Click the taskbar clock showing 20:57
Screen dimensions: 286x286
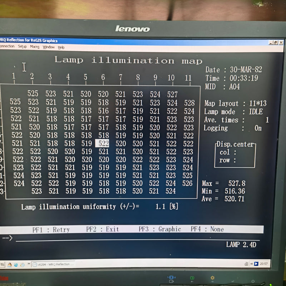264,263
